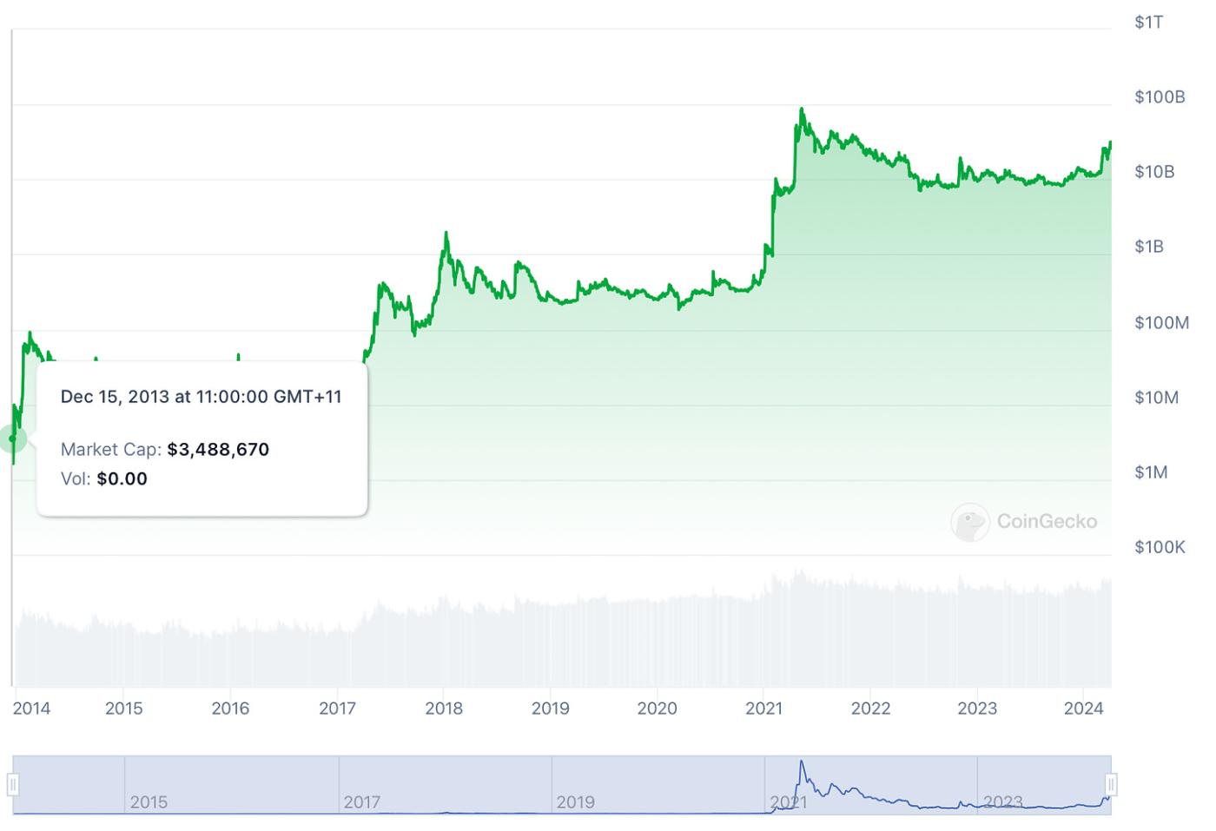Click the CoinGecko watermark text

point(1047,522)
